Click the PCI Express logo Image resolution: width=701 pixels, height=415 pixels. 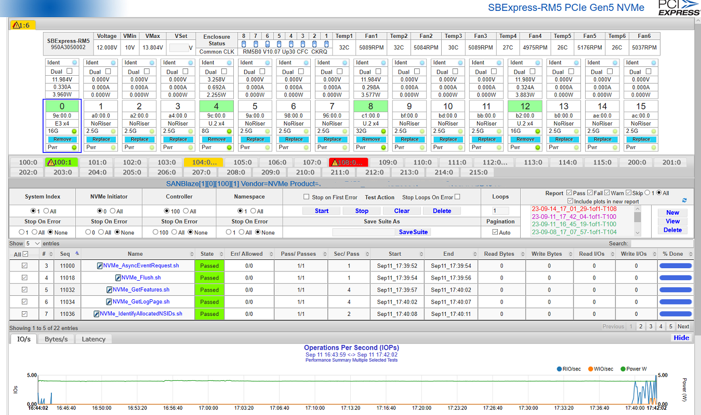point(679,8)
